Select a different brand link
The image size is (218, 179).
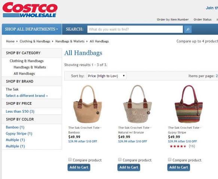pos(27,96)
